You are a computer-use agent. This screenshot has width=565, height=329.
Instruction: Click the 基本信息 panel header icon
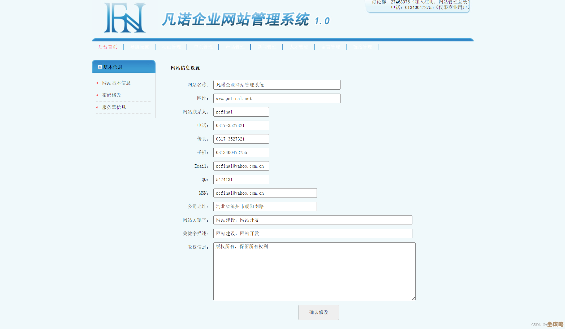[100, 67]
